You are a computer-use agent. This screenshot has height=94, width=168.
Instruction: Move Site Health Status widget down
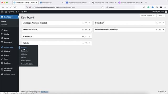[x=86, y=30]
